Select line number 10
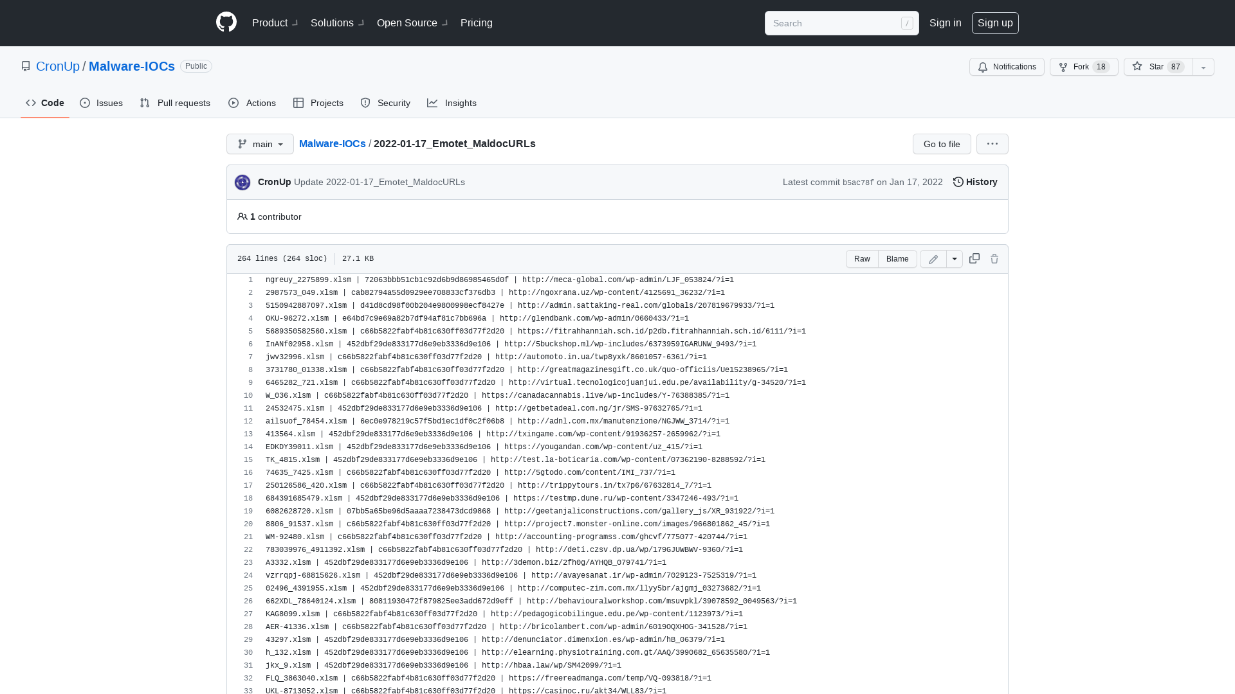The height and width of the screenshot is (694, 1235). click(x=248, y=395)
